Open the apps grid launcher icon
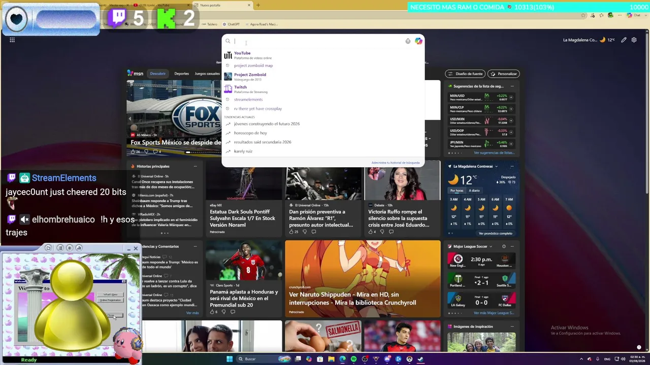 click(x=12, y=40)
